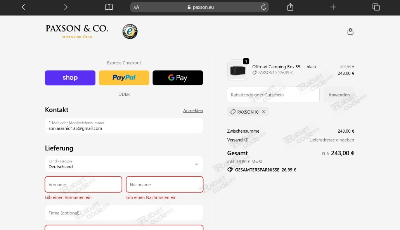Click the 'Lieferadresse eingeben' shipping text

[332, 140]
